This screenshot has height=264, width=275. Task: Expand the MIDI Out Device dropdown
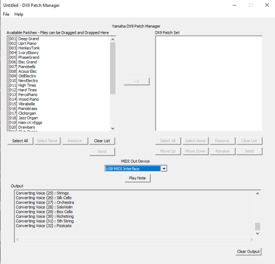coord(164,168)
